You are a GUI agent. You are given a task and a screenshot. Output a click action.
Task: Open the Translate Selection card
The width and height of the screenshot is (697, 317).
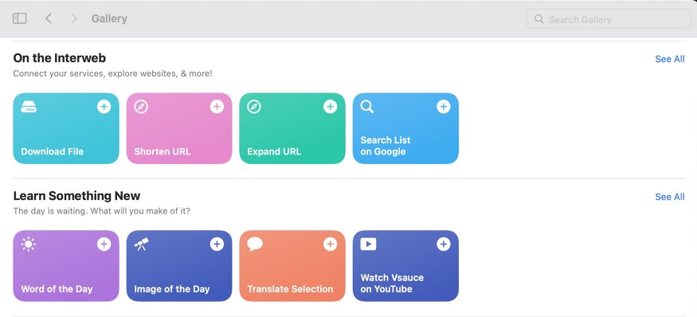[292, 266]
